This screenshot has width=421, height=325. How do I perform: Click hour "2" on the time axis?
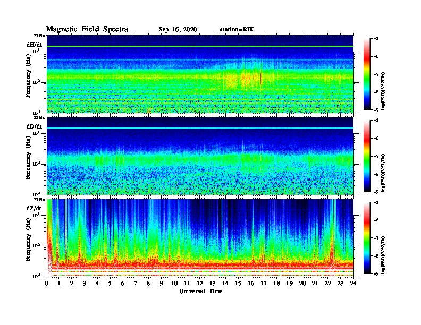coord(71,283)
